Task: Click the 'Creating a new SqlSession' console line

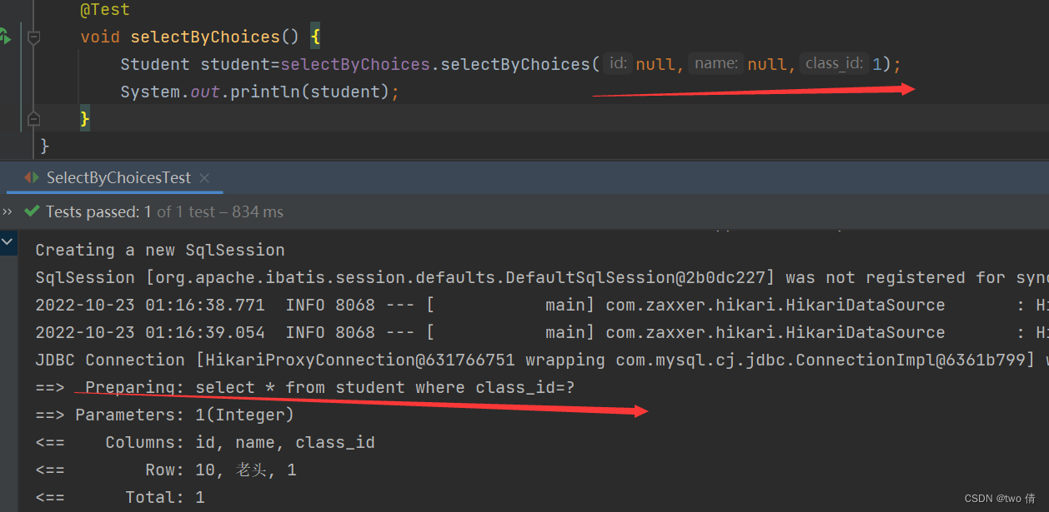Action: [x=160, y=250]
